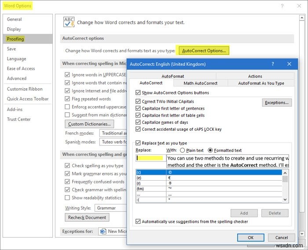Toggle Correct accidental usage of cAPS LOCK key

tap(138, 129)
